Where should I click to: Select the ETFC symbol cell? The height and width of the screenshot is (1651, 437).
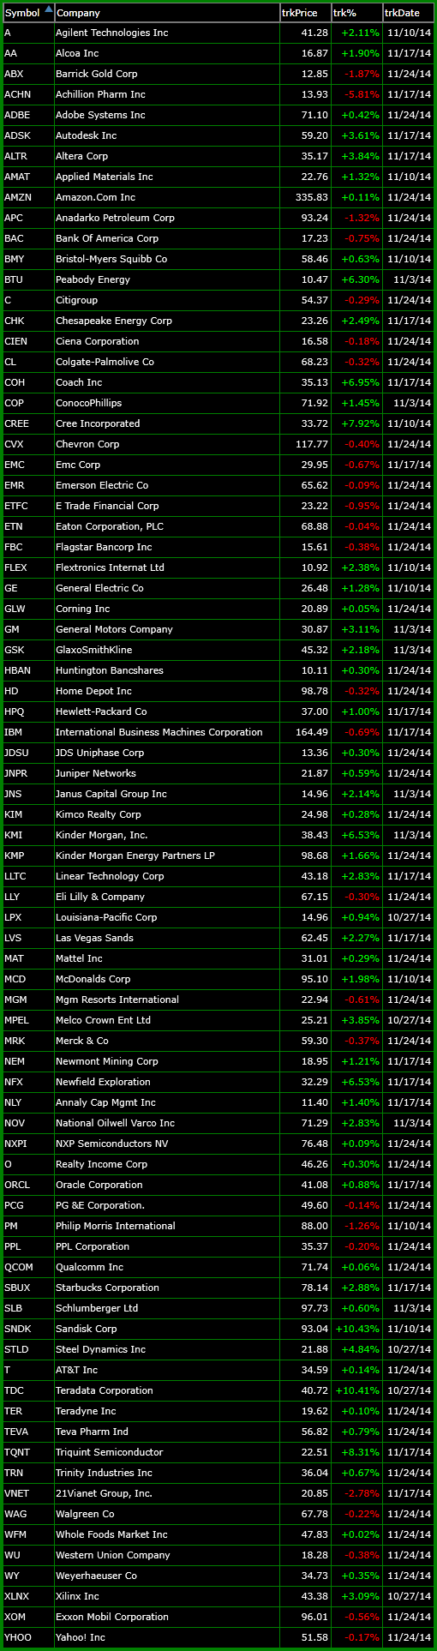[28, 506]
